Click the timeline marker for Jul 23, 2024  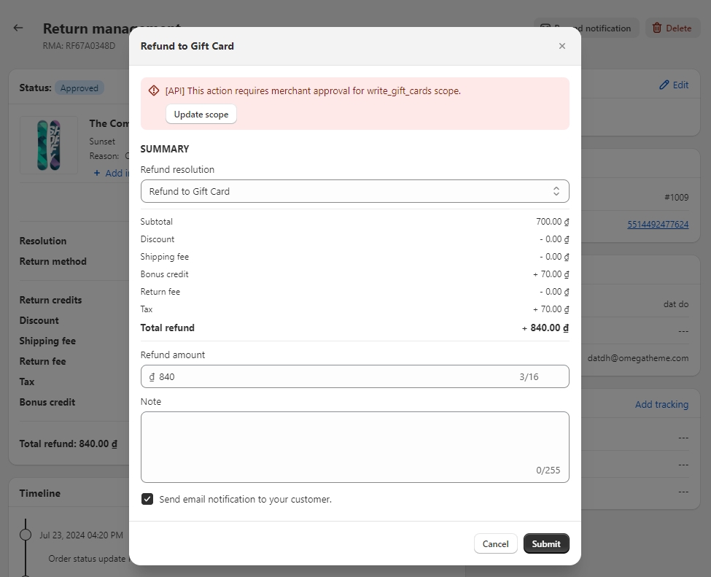coord(26,535)
